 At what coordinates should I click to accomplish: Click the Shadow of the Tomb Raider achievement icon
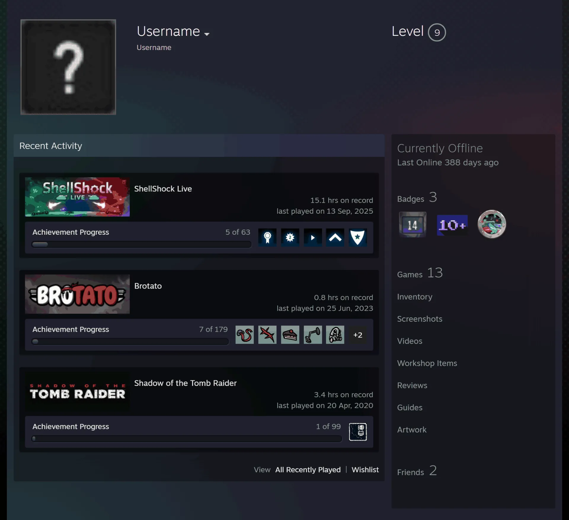(358, 432)
